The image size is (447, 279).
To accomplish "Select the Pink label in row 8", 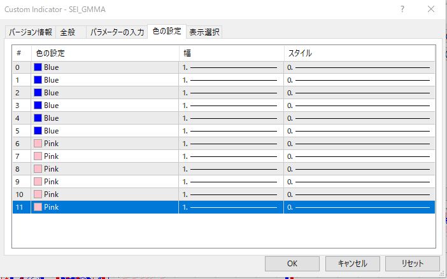I will point(52,169).
